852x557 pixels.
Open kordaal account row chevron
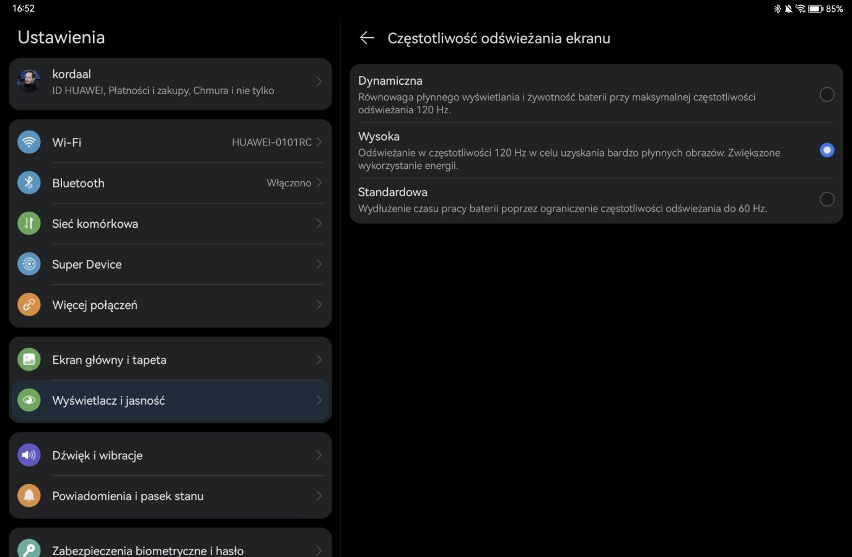tap(319, 82)
